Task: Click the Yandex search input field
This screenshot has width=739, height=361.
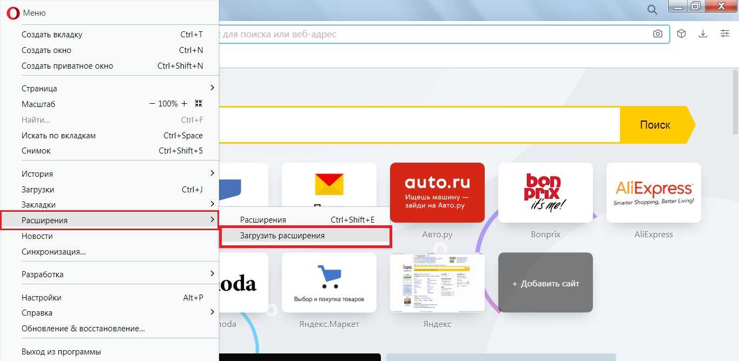Action: pyautogui.click(x=419, y=125)
